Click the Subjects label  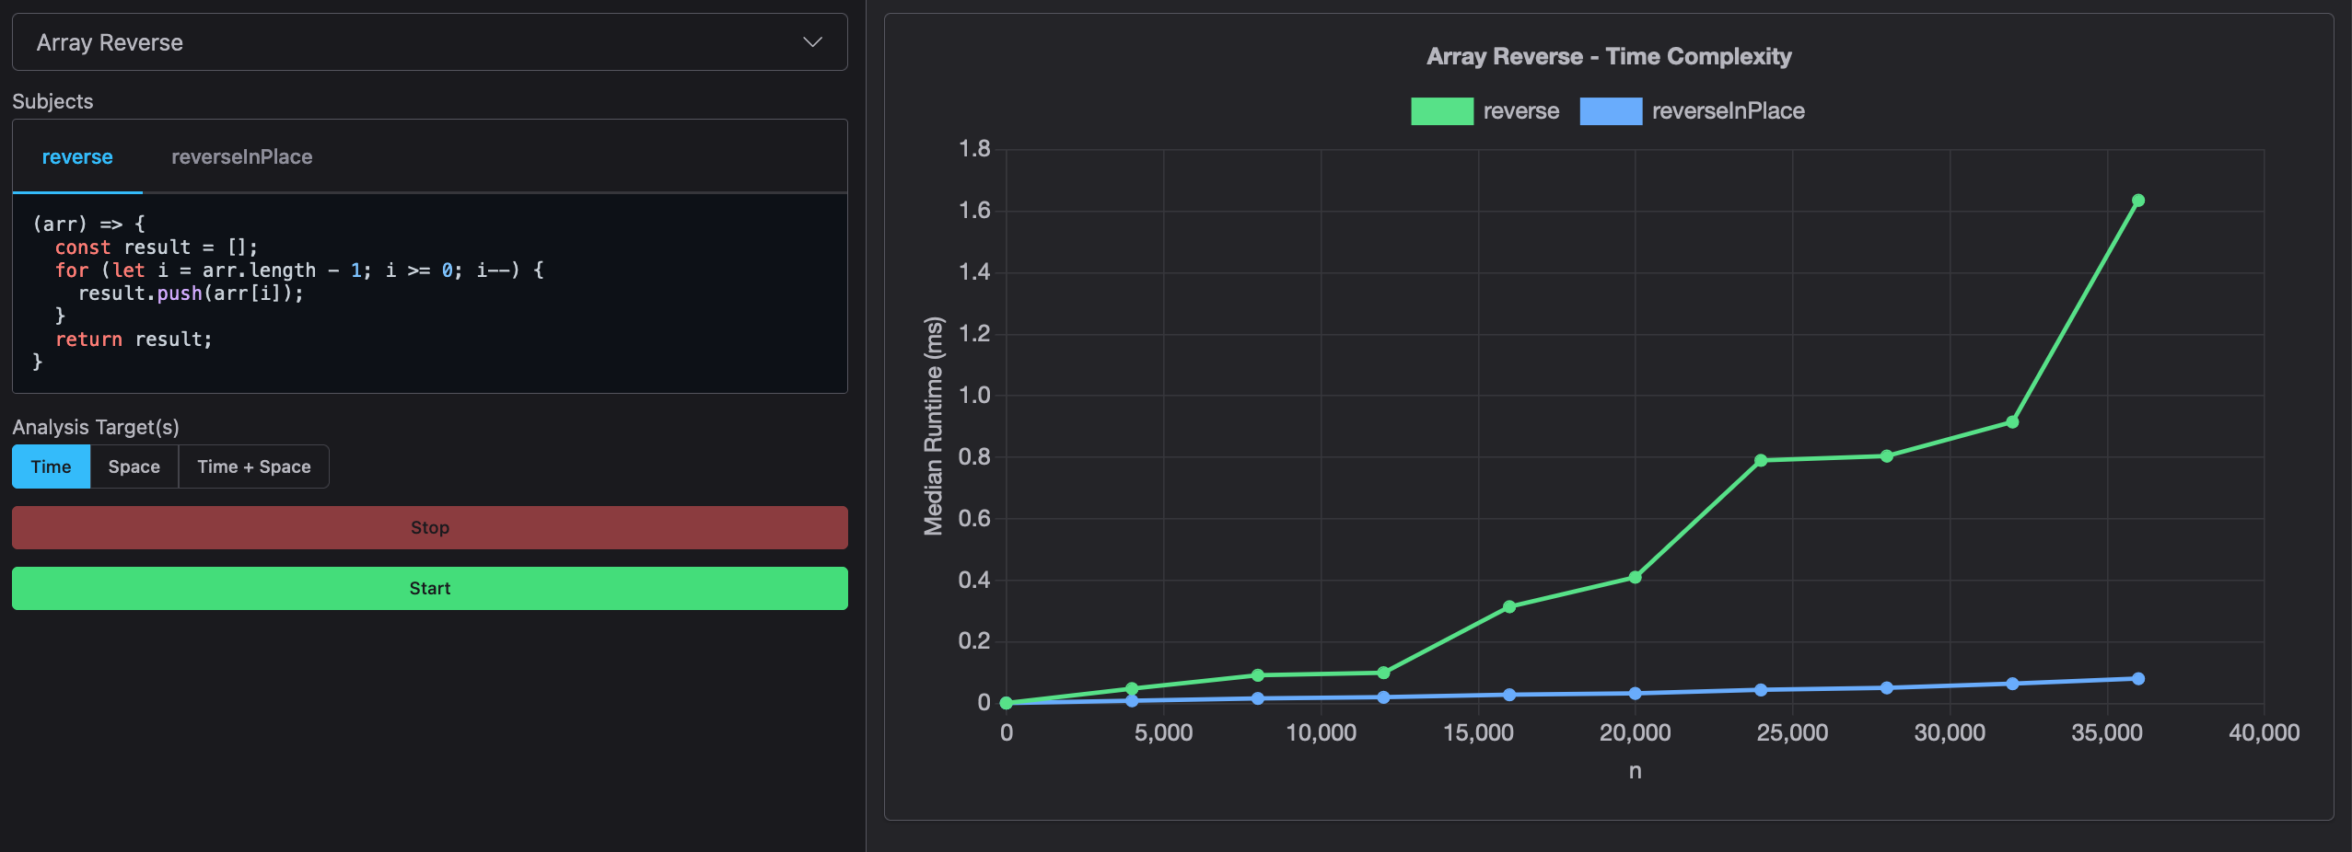click(52, 101)
